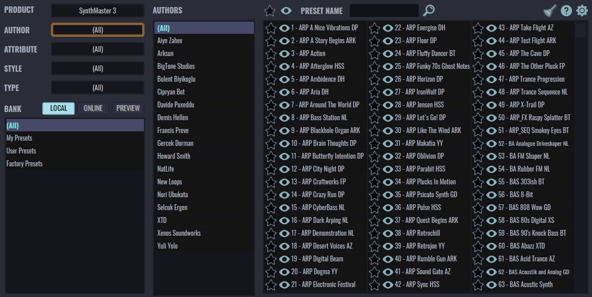Filter by author Howard Smith
Screen dimensions: 592x297
click(204, 156)
